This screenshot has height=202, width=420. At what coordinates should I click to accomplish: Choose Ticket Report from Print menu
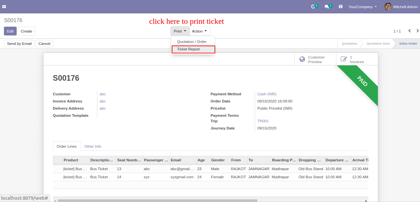[193, 49]
